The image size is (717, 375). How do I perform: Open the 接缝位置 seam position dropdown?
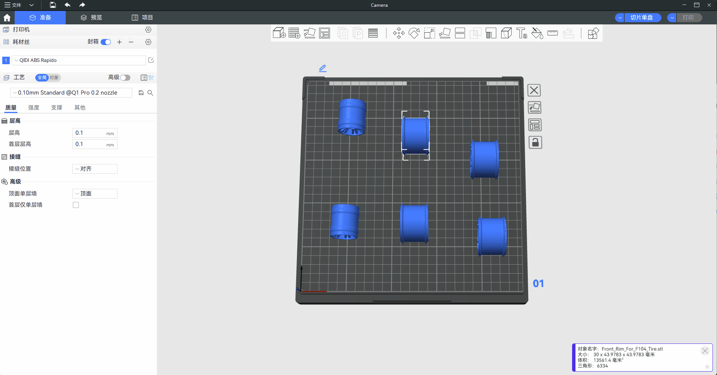95,169
